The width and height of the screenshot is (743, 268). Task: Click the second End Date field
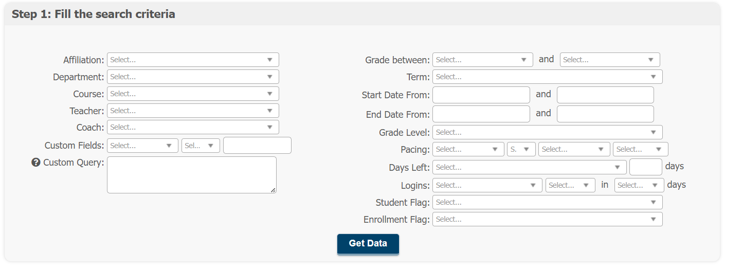coord(605,114)
